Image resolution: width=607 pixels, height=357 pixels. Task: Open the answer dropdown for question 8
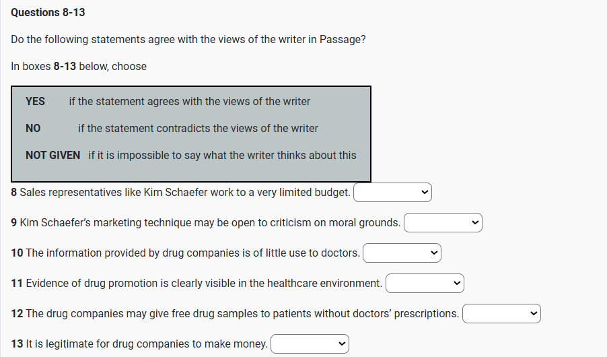tap(392, 193)
